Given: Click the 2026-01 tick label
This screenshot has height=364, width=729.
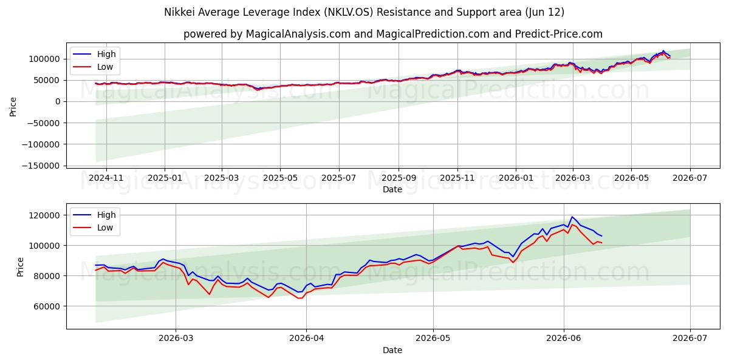Looking at the screenshot, I should (516, 177).
